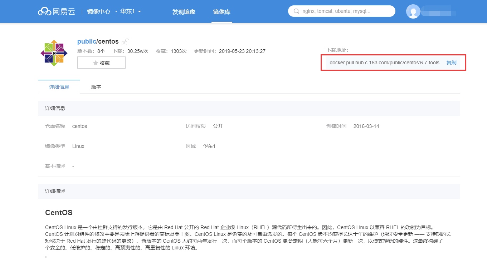Click the 收藏: 1303次 count
Image resolution: width=487 pixels, height=258 pixels.
(171, 51)
